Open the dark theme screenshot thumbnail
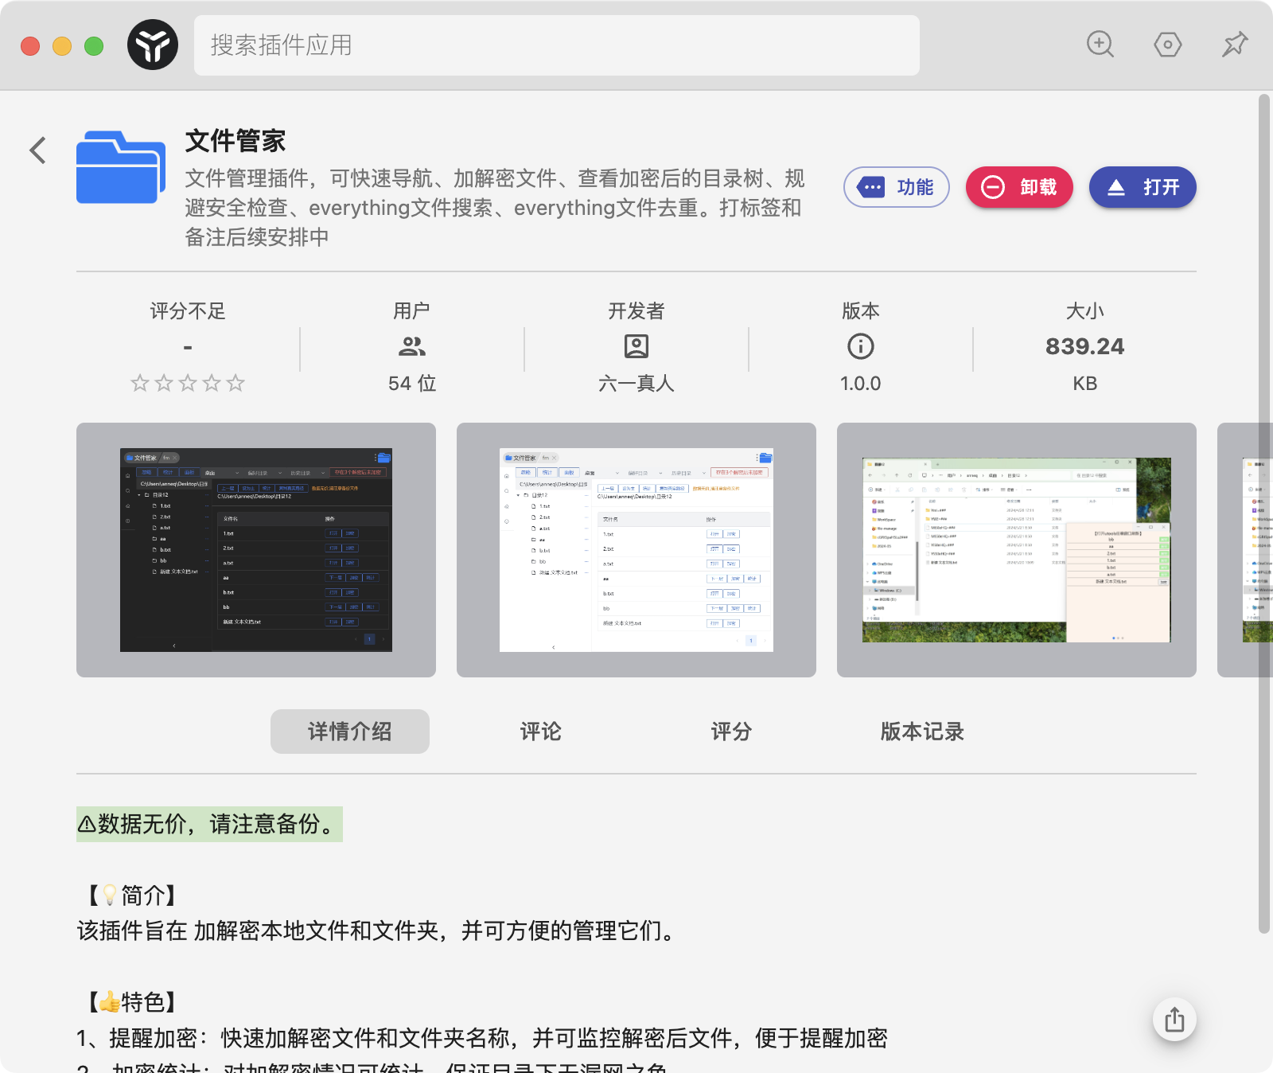Screen dimensions: 1273x1073 pos(256,550)
